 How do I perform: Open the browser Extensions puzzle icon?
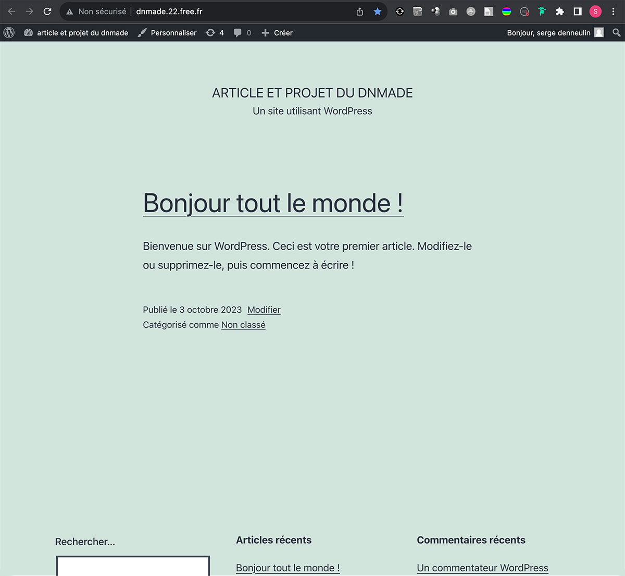tap(560, 11)
